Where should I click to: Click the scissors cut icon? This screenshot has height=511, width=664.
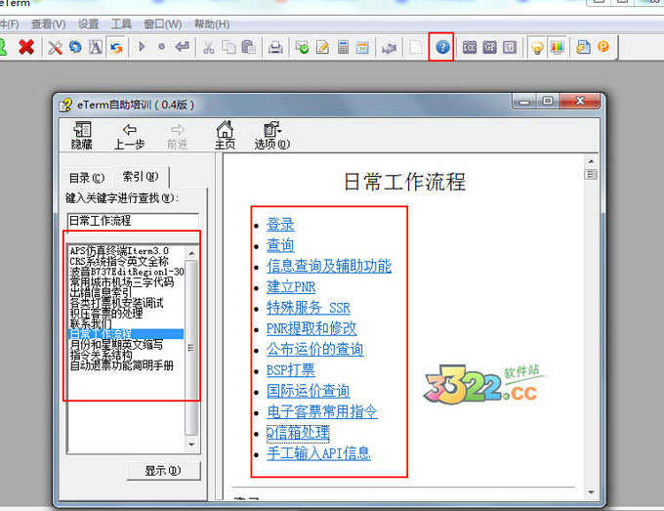[x=208, y=47]
